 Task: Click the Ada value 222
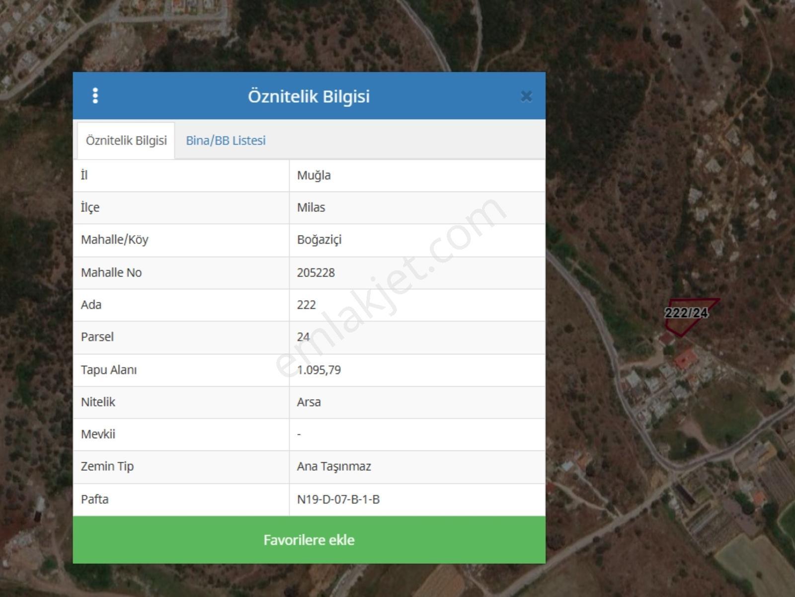(307, 305)
